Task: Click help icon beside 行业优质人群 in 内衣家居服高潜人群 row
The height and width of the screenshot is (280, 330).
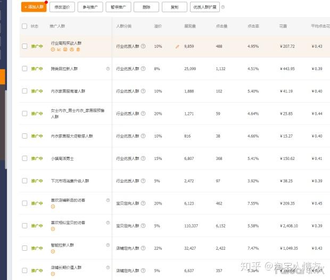Action: (143, 91)
